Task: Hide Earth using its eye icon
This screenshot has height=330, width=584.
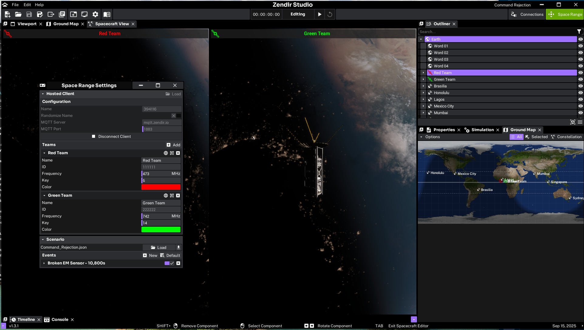Action: pyautogui.click(x=580, y=39)
